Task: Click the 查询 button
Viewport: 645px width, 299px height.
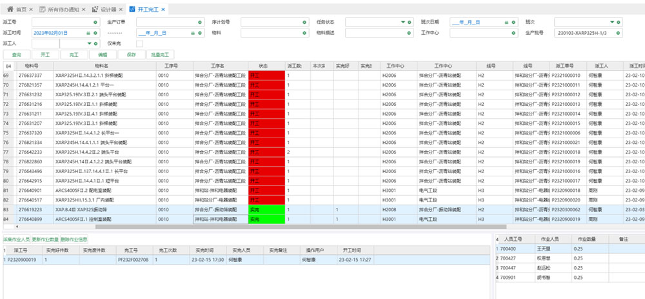Action: click(17, 55)
